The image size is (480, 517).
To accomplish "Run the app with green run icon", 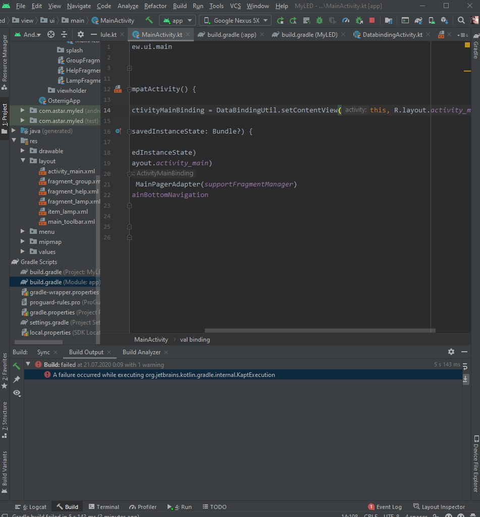I will tap(280, 21).
